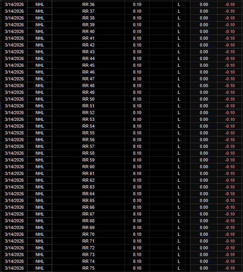Click the date cell in the RR 48 row
243x272 pixels.
(x=14, y=85)
